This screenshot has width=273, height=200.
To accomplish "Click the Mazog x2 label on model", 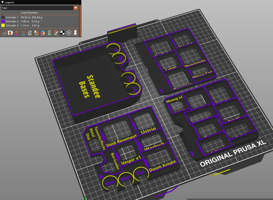I will pyautogui.click(x=174, y=99).
